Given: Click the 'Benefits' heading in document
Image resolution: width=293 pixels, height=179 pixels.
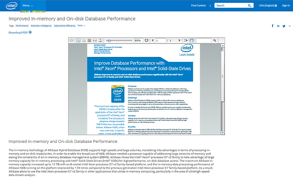Looking at the screenshot, I should coord(132,127).
